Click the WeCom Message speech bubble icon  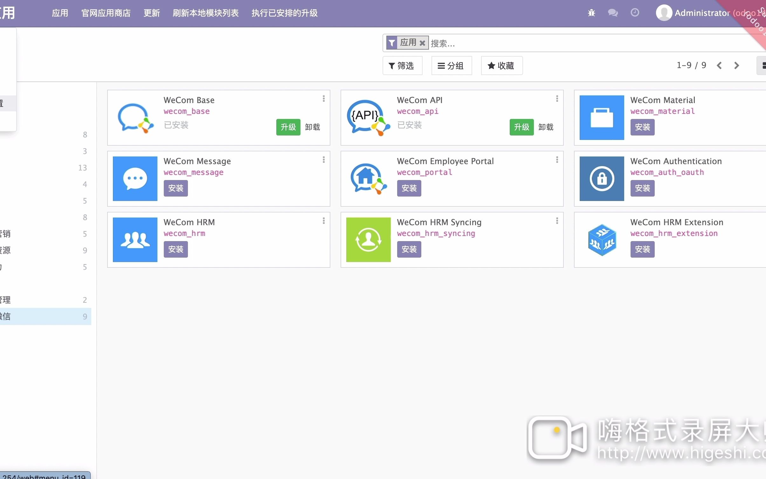135,179
